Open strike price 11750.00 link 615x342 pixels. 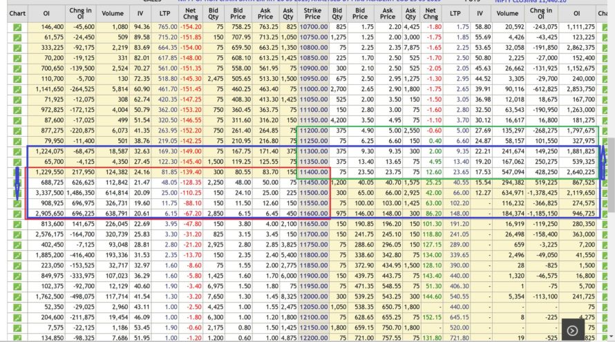[x=314, y=245]
